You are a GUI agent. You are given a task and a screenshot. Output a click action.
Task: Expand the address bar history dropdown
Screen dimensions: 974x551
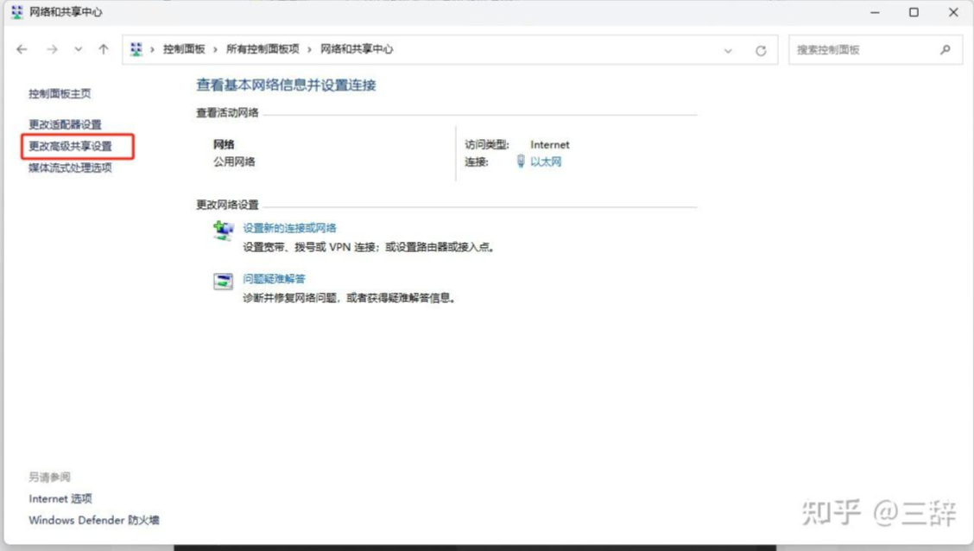729,50
